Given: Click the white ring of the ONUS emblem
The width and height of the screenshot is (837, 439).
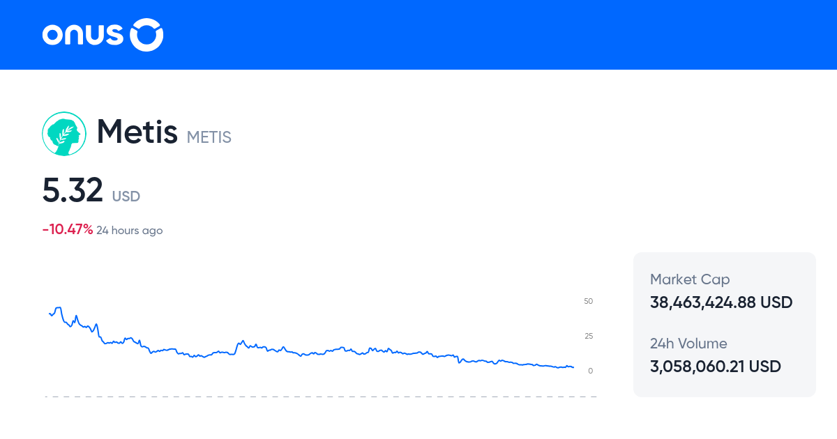Looking at the screenshot, I should coord(146,23).
